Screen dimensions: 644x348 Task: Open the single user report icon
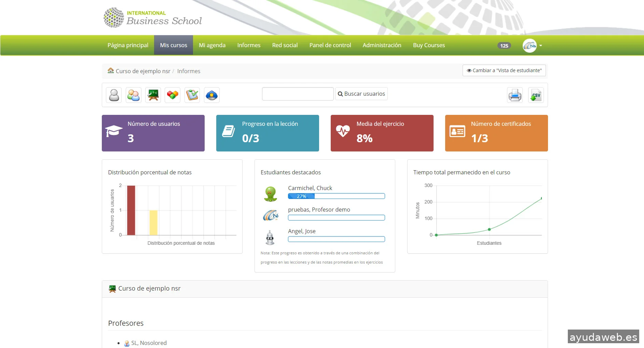[x=114, y=95]
